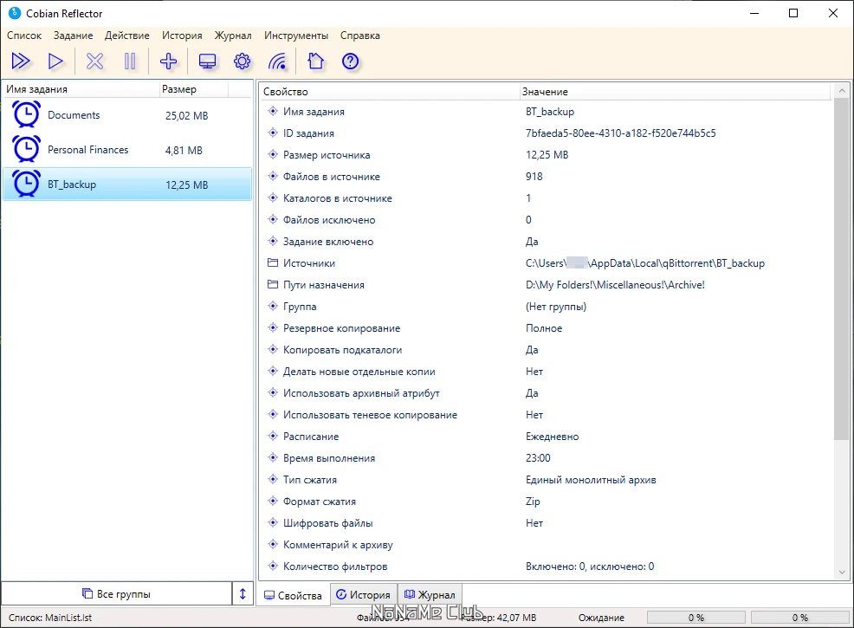Click the Все группы button
The width and height of the screenshot is (854, 628).
(115, 594)
